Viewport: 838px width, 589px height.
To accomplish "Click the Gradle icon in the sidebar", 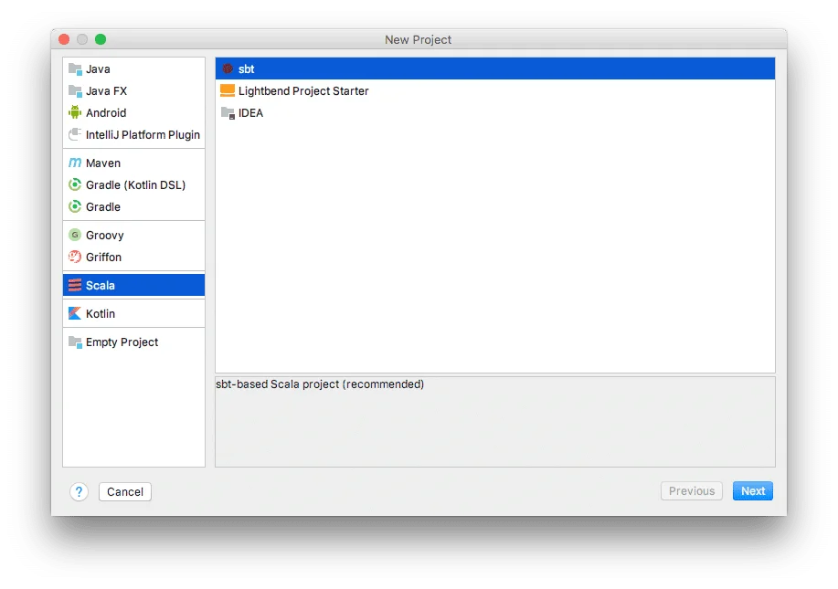I will tap(75, 206).
